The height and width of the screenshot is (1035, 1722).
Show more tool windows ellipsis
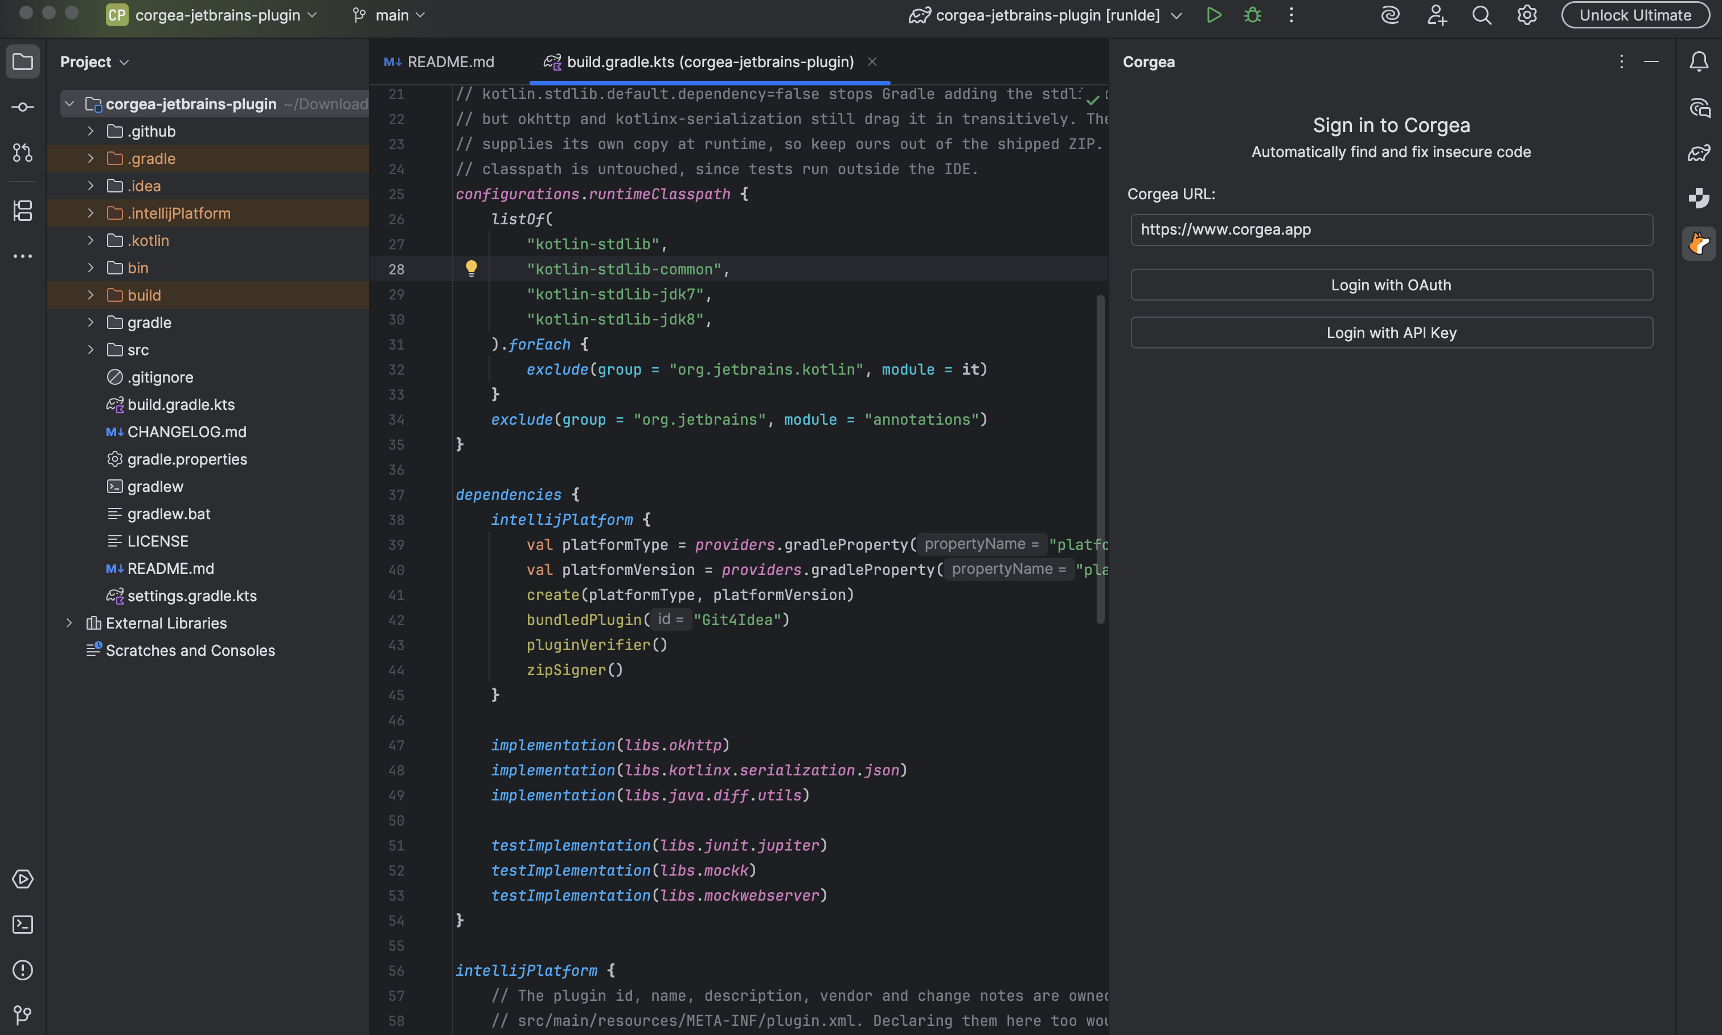pyautogui.click(x=22, y=256)
